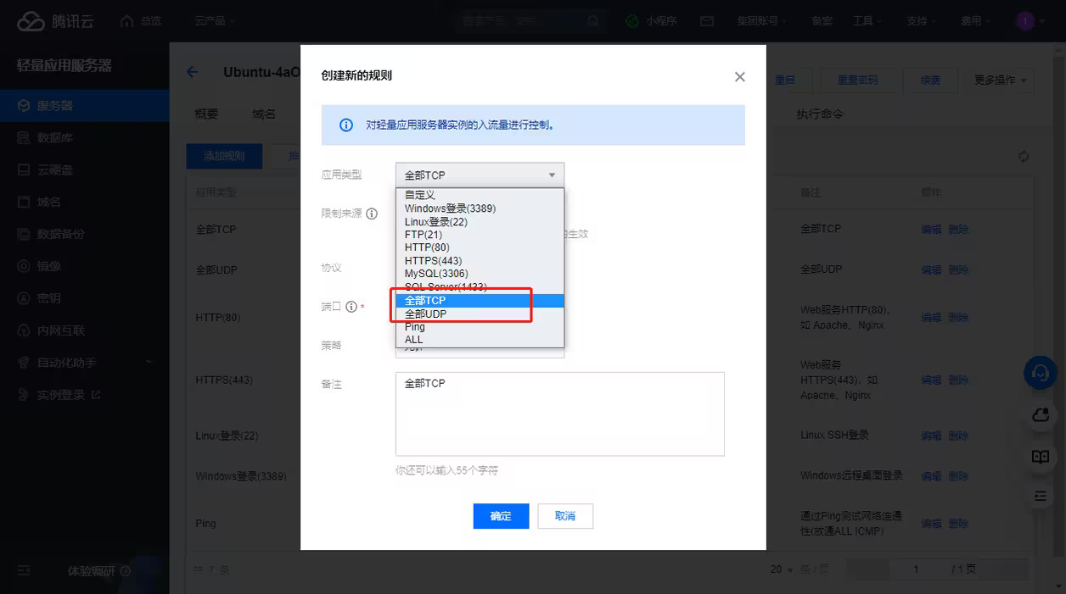The width and height of the screenshot is (1066, 594).
Task: Click the search magnifier icon in the top bar
Action: coord(593,21)
